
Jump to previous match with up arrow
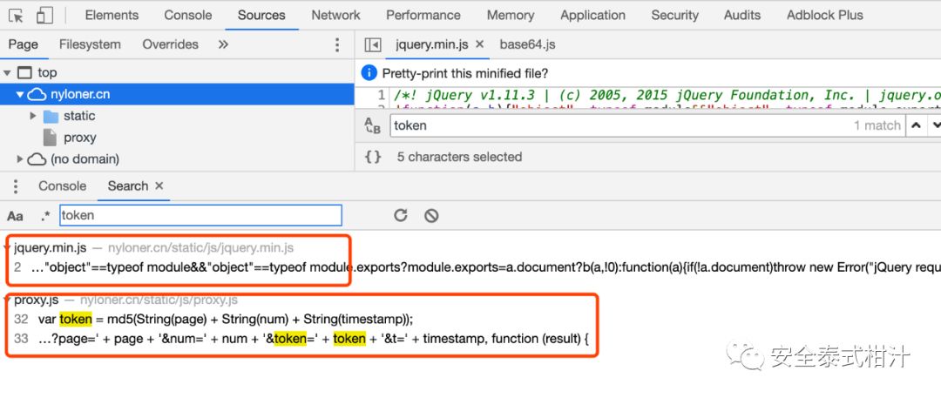click(x=916, y=125)
